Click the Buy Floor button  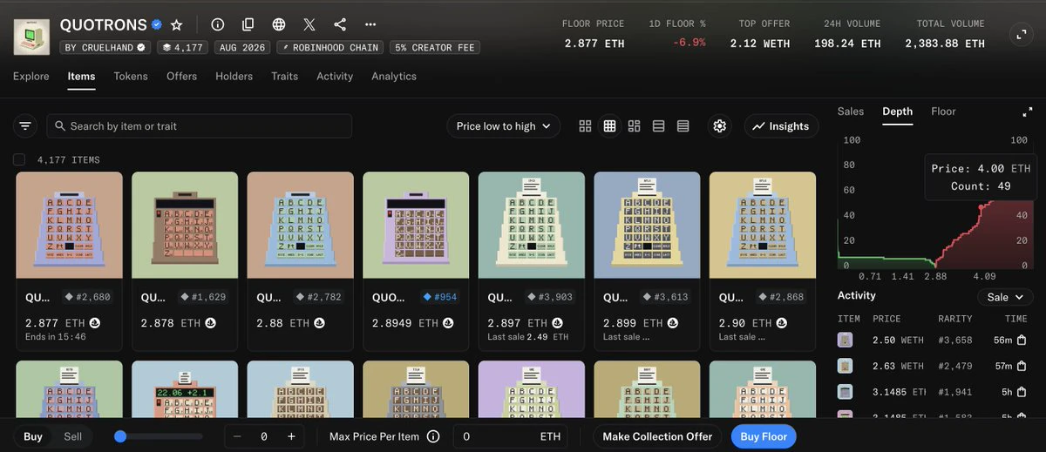764,436
